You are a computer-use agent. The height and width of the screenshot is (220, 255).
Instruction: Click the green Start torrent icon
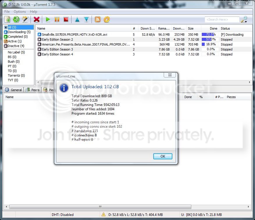click(x=48, y=19)
